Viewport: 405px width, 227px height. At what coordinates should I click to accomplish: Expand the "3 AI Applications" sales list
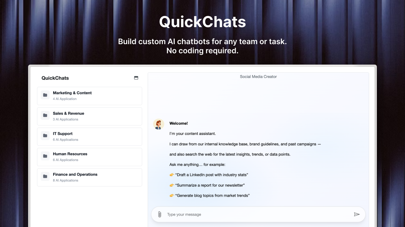pos(65,119)
